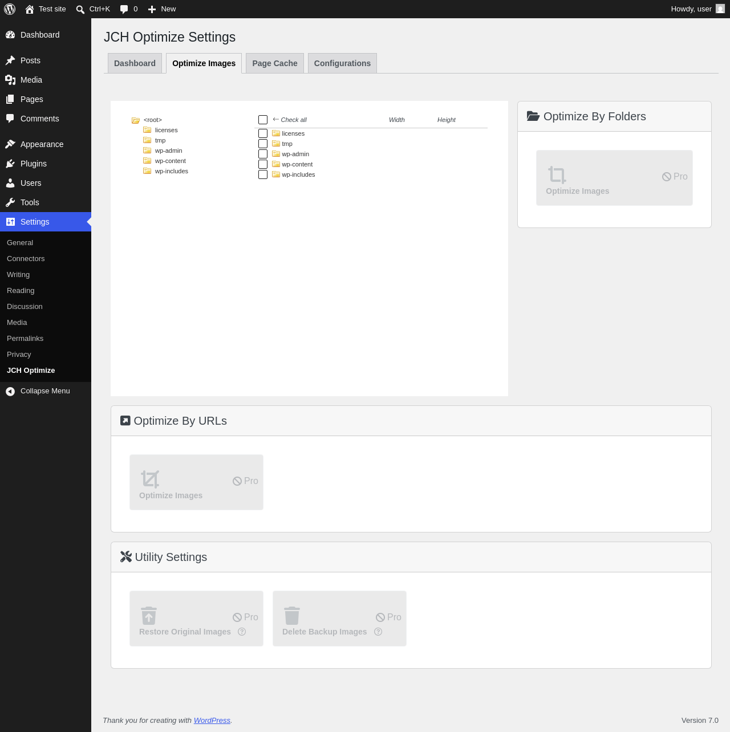The height and width of the screenshot is (732, 730).
Task: Click the help icon beside Delete Backup Images
Action: click(x=378, y=632)
